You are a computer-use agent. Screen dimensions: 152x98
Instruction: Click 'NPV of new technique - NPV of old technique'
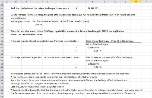tap(109, 57)
